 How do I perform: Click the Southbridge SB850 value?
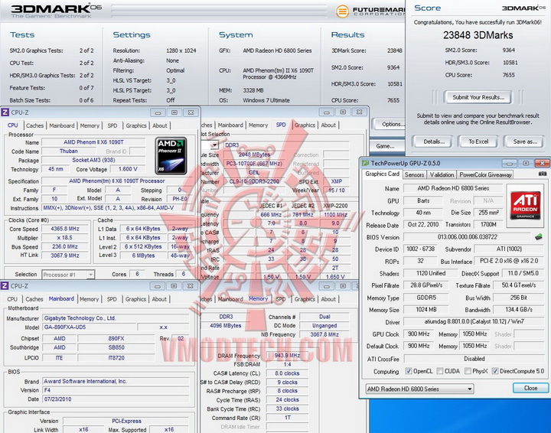[x=116, y=347]
